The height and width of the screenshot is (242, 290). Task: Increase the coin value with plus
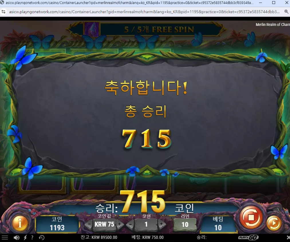[x=120, y=224]
